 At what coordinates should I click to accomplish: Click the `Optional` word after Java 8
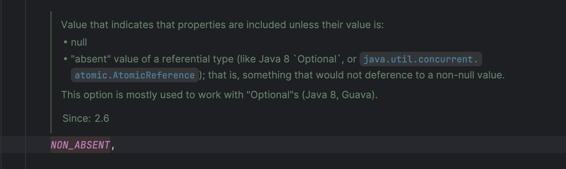(318, 59)
